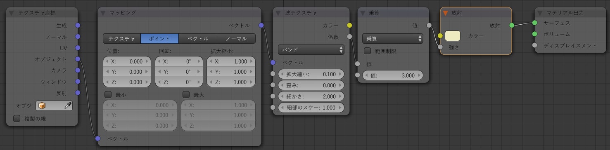Viewport: 610px width, 150px height.
Task: Collapse the マッピング node header triangle
Action: pos(103,12)
